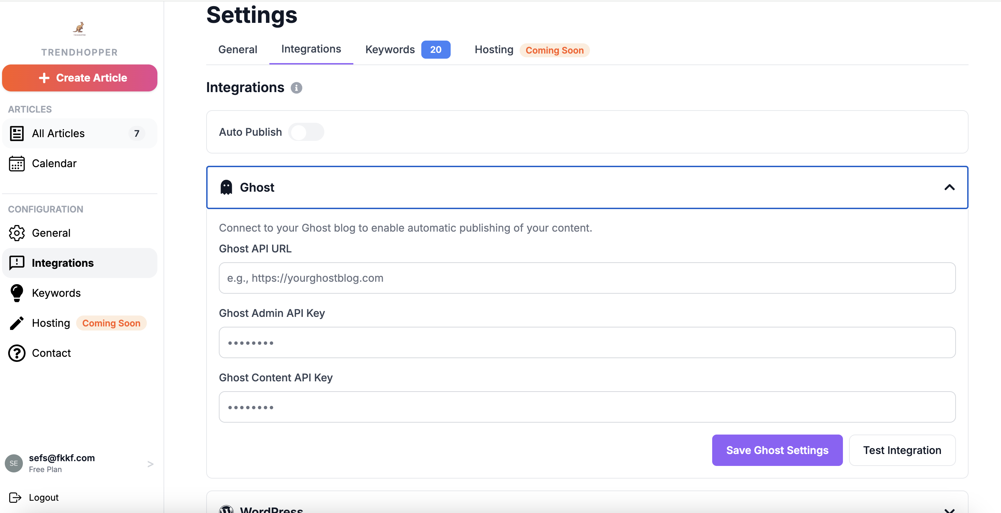The height and width of the screenshot is (513, 1001).
Task: Click the Logout arrow icon
Action: [x=15, y=497]
